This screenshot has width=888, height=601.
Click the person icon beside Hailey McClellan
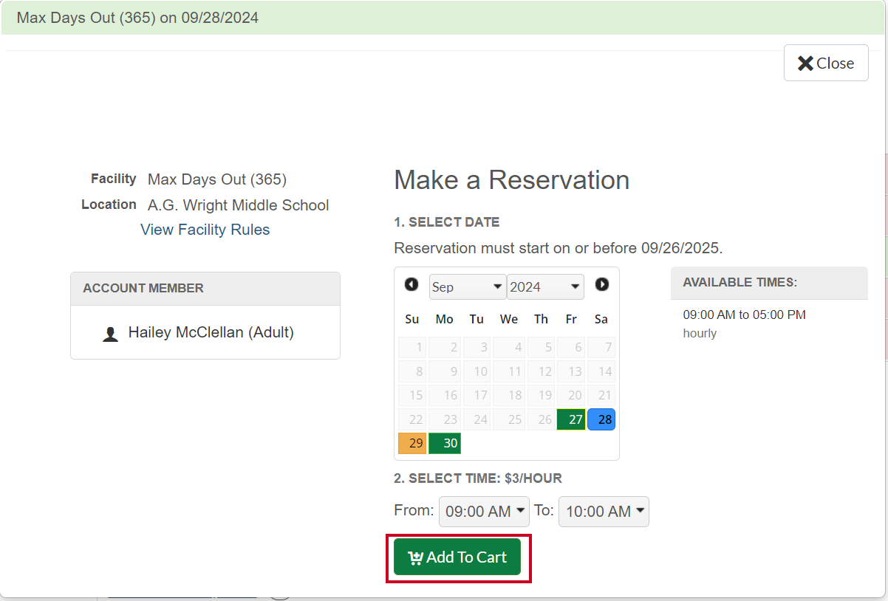point(110,334)
